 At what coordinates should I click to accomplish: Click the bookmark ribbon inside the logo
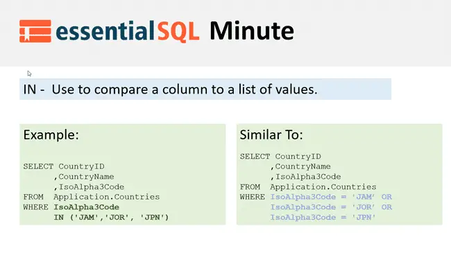27,37
